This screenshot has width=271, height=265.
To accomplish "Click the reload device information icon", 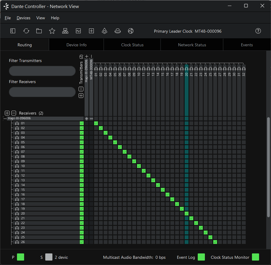I will coord(26,31).
